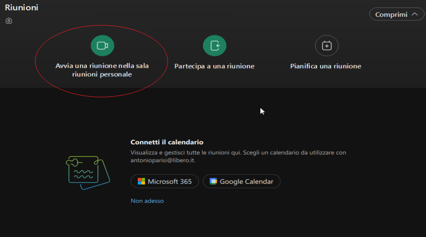The image size is (426, 237).
Task: Click the green join-meeting door icon
Action: (x=215, y=46)
